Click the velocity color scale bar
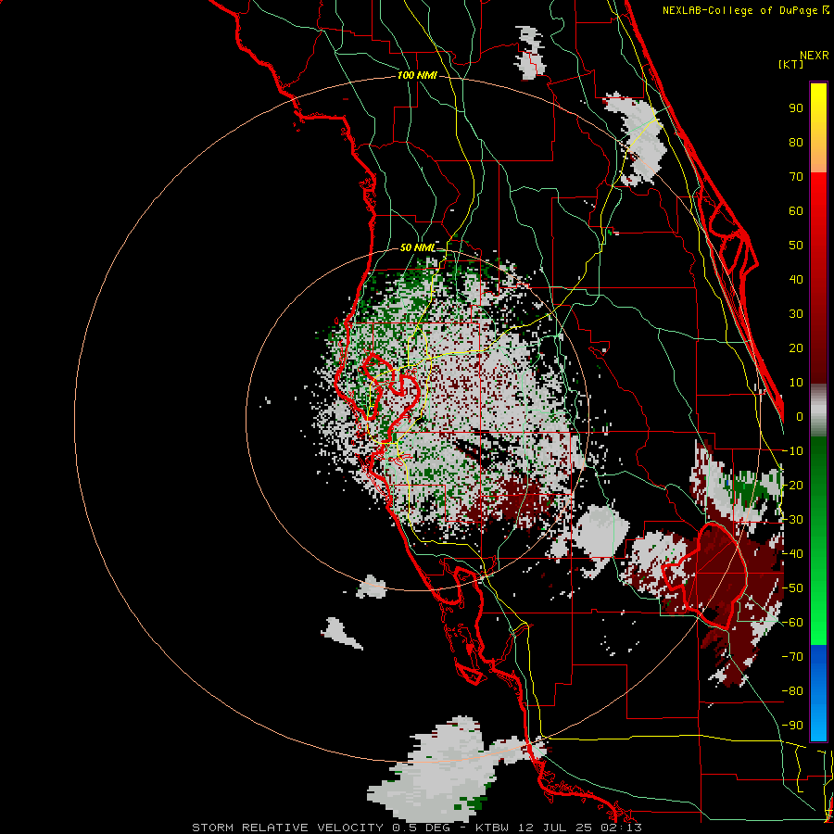834x834 pixels. click(818, 411)
